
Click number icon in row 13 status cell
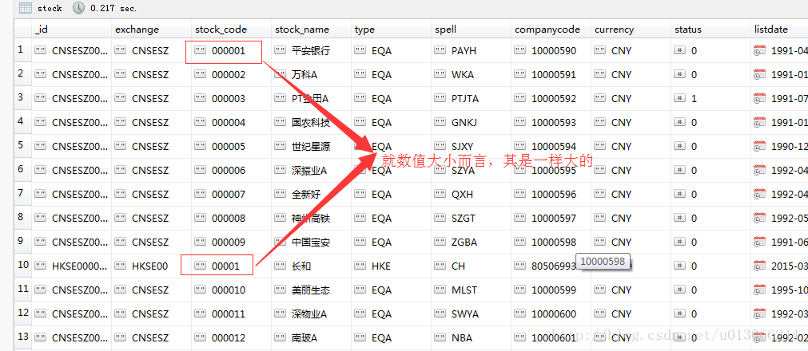tap(679, 337)
